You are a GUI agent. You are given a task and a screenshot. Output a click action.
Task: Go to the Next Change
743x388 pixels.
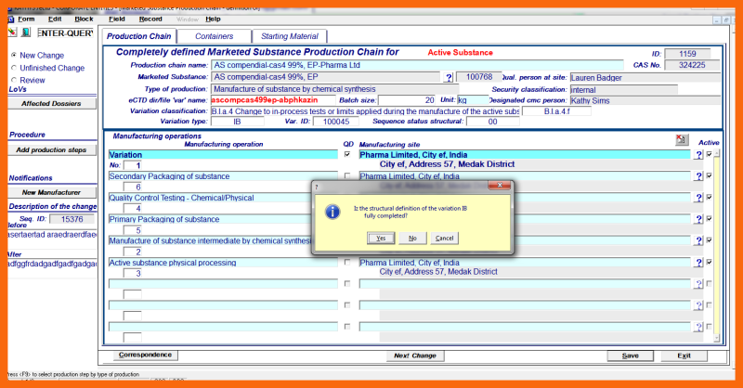415,356
